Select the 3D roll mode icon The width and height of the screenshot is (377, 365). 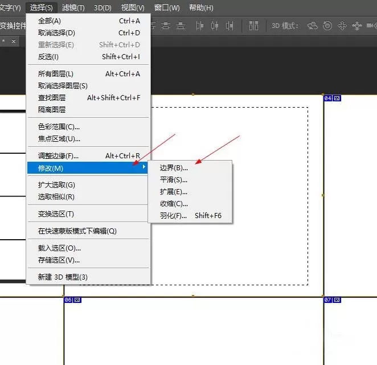[327, 26]
